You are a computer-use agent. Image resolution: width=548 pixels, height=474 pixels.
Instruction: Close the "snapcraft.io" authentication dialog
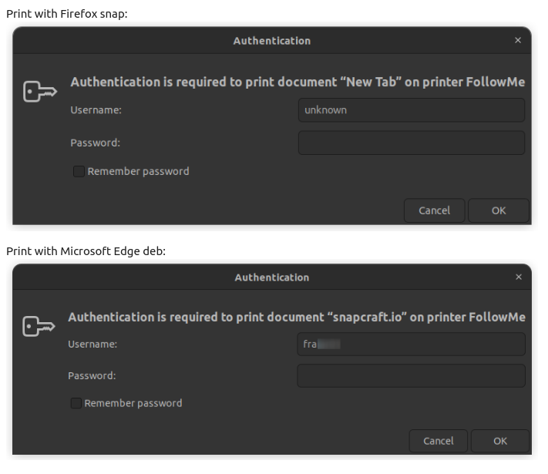518,277
